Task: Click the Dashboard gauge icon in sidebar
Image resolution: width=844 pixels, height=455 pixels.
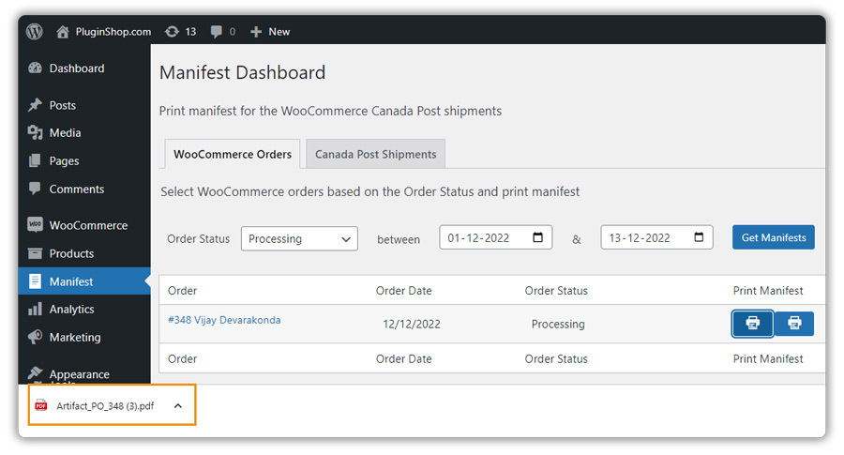Action: tap(35, 68)
